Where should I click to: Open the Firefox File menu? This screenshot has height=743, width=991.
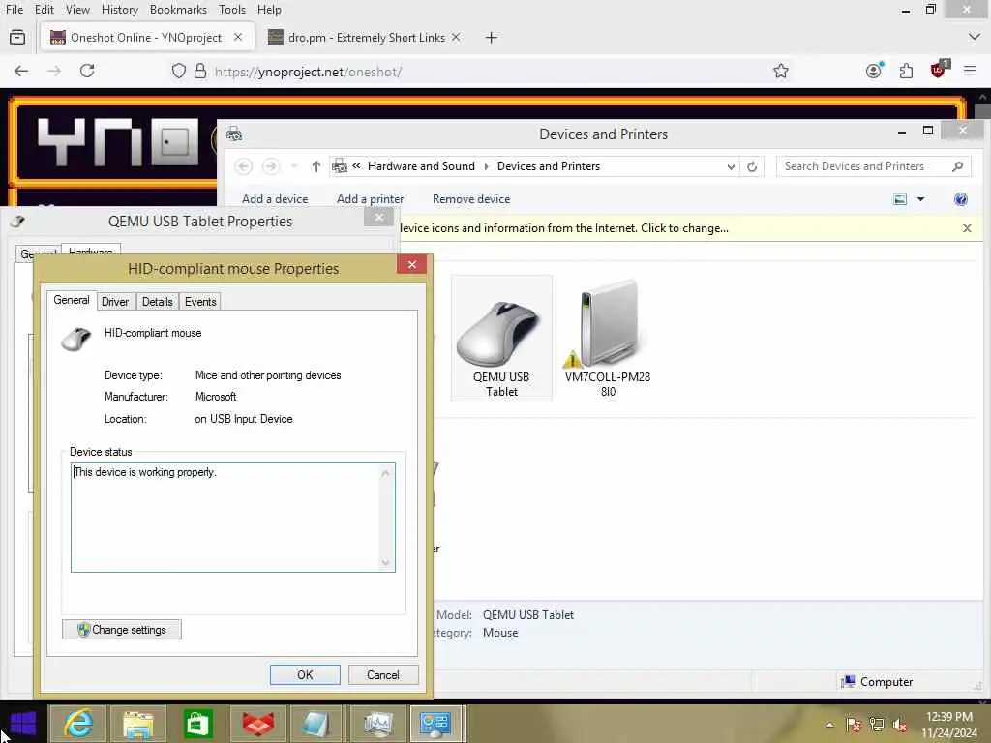click(14, 10)
